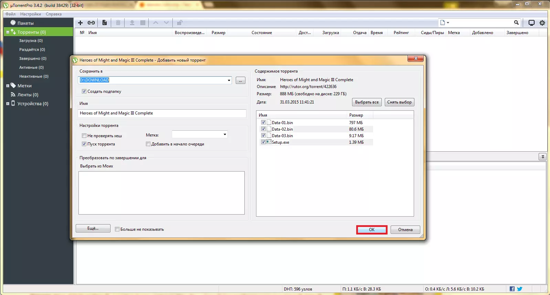Sort by the Состояние column header

tap(262, 33)
